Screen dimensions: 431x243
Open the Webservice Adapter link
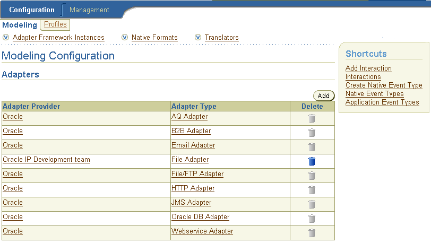click(202, 231)
